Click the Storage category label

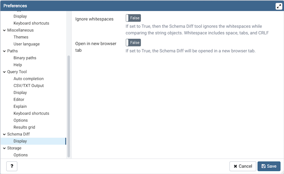[x=14, y=148]
